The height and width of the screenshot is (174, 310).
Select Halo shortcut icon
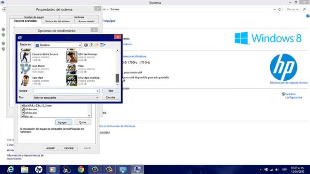click(72, 69)
